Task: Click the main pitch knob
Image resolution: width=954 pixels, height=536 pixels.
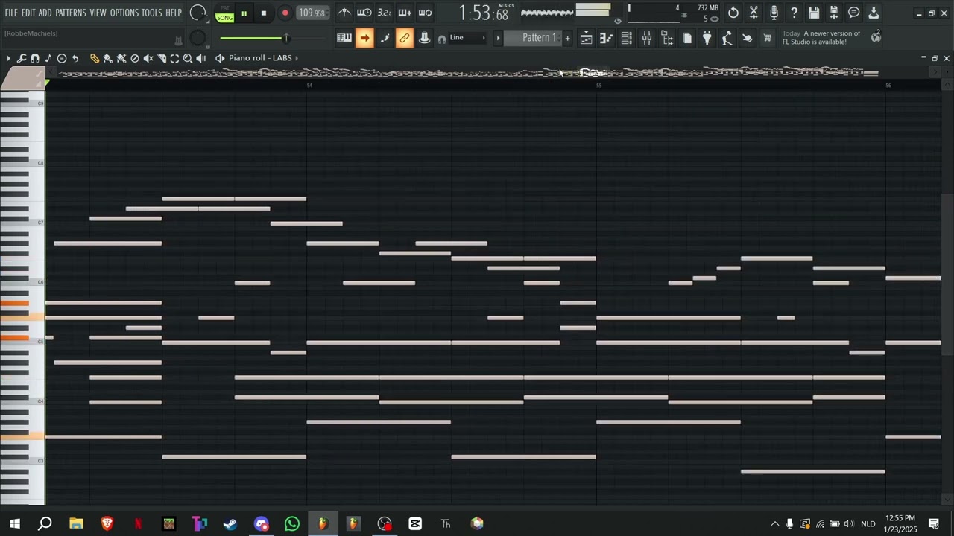Action: (x=198, y=38)
